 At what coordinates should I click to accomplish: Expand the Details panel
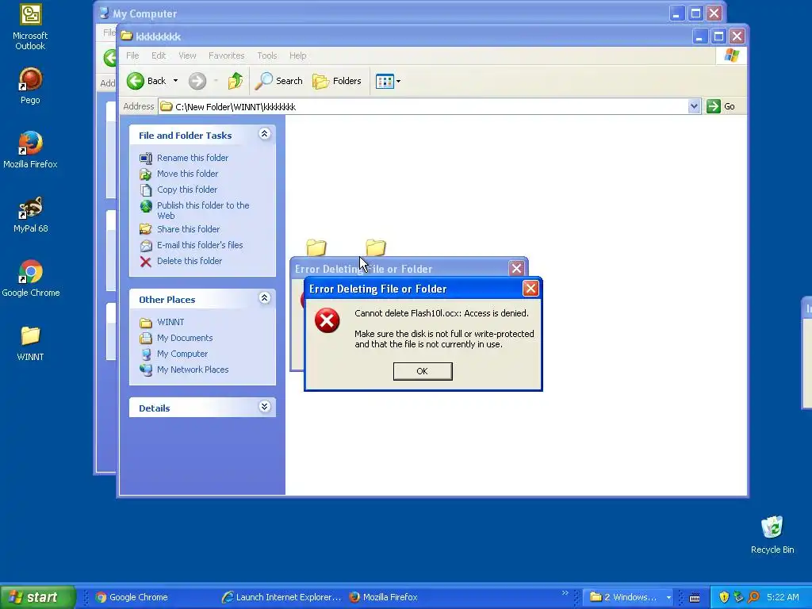click(265, 407)
